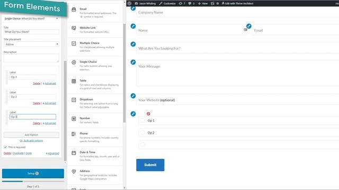The width and height of the screenshot is (339, 190).
Task: Add a Single Choice radio element
Action: [x=95, y=65]
